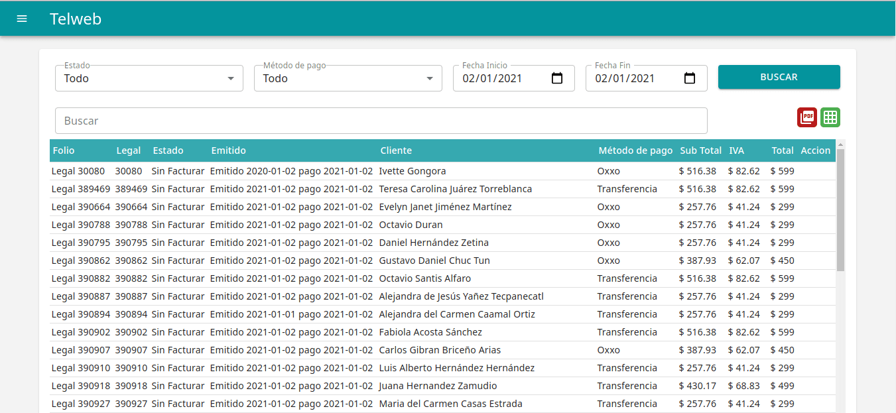This screenshot has height=413, width=896.
Task: Select folio Legal 390902
Action: coord(81,332)
